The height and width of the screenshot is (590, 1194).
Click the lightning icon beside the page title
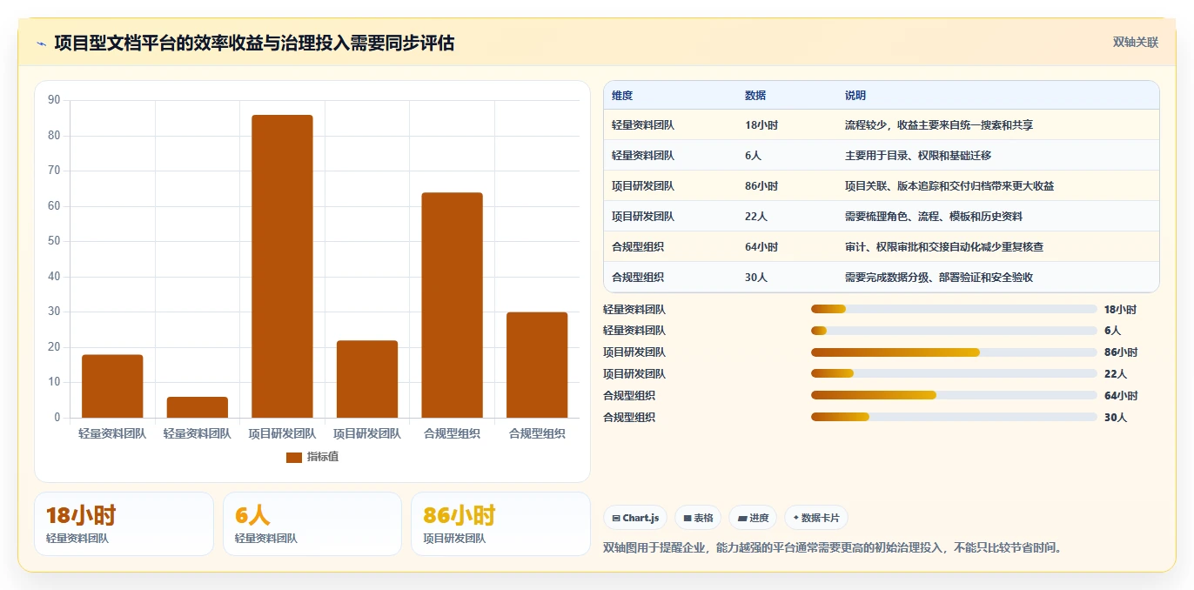[x=41, y=44]
